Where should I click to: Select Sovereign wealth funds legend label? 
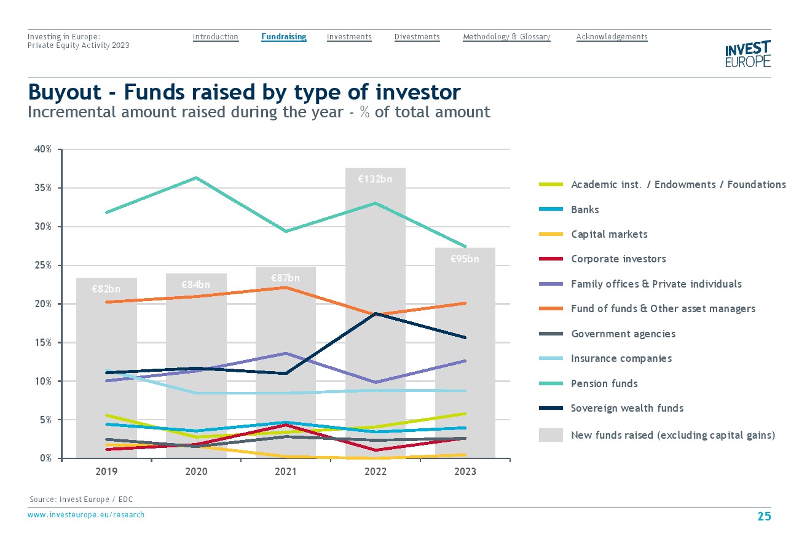click(x=627, y=409)
